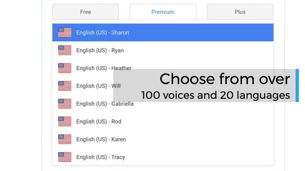Image resolution: width=305 pixels, height=171 pixels.
Task: Click the US flag icon beside Sharon
Action: (x=65, y=33)
